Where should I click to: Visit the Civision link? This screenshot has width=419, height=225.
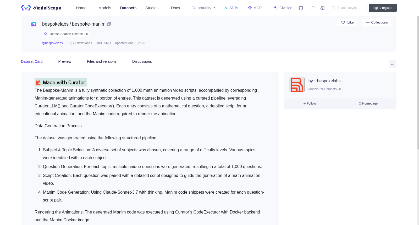[x=283, y=8]
